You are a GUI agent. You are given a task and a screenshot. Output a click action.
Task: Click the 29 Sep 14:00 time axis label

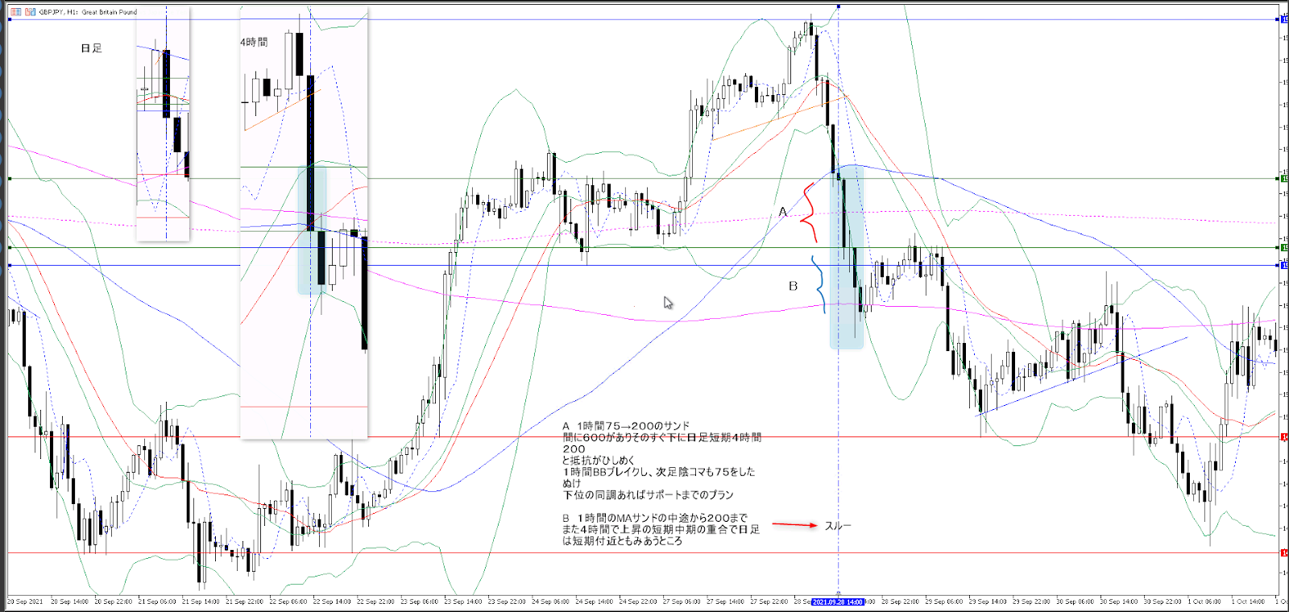pos(988,602)
